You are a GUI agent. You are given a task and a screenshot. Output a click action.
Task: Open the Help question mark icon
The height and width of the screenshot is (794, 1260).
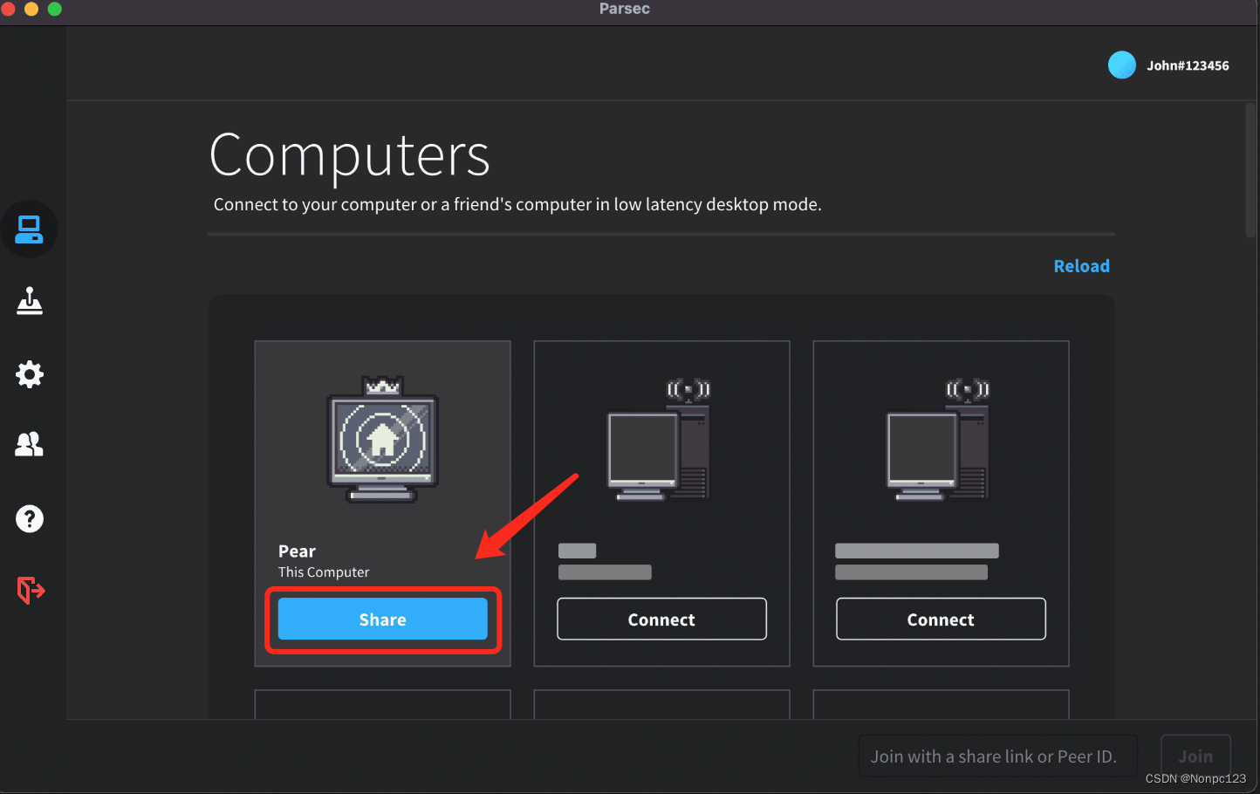tap(30, 519)
